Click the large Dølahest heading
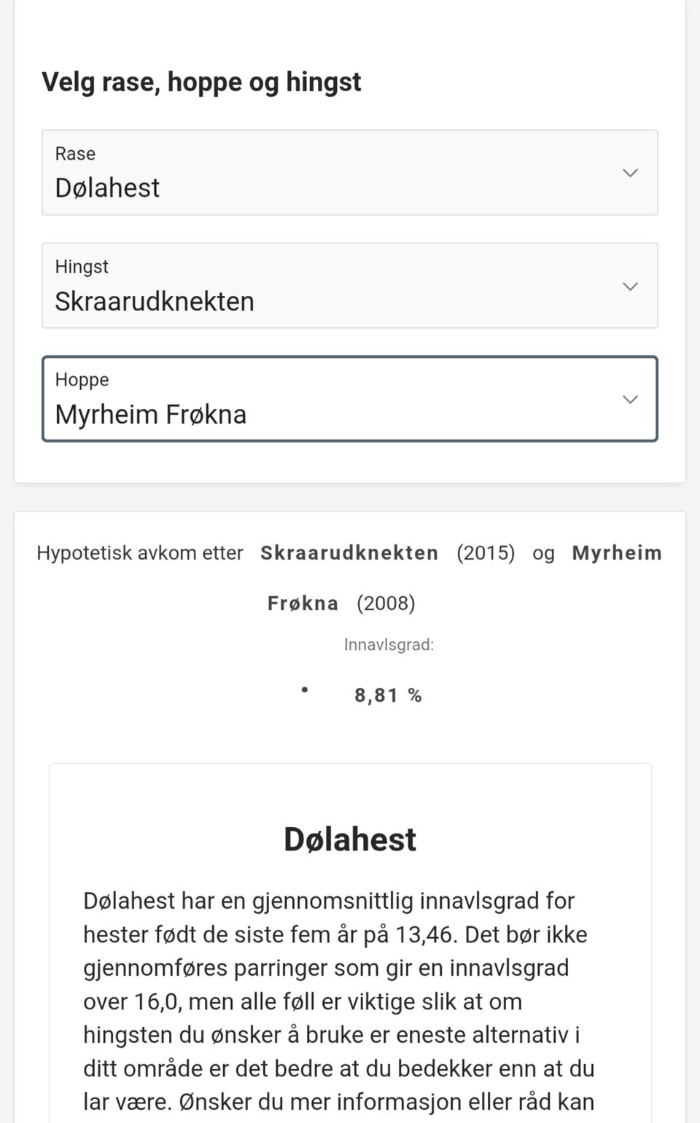This screenshot has height=1123, width=700. 350,840
